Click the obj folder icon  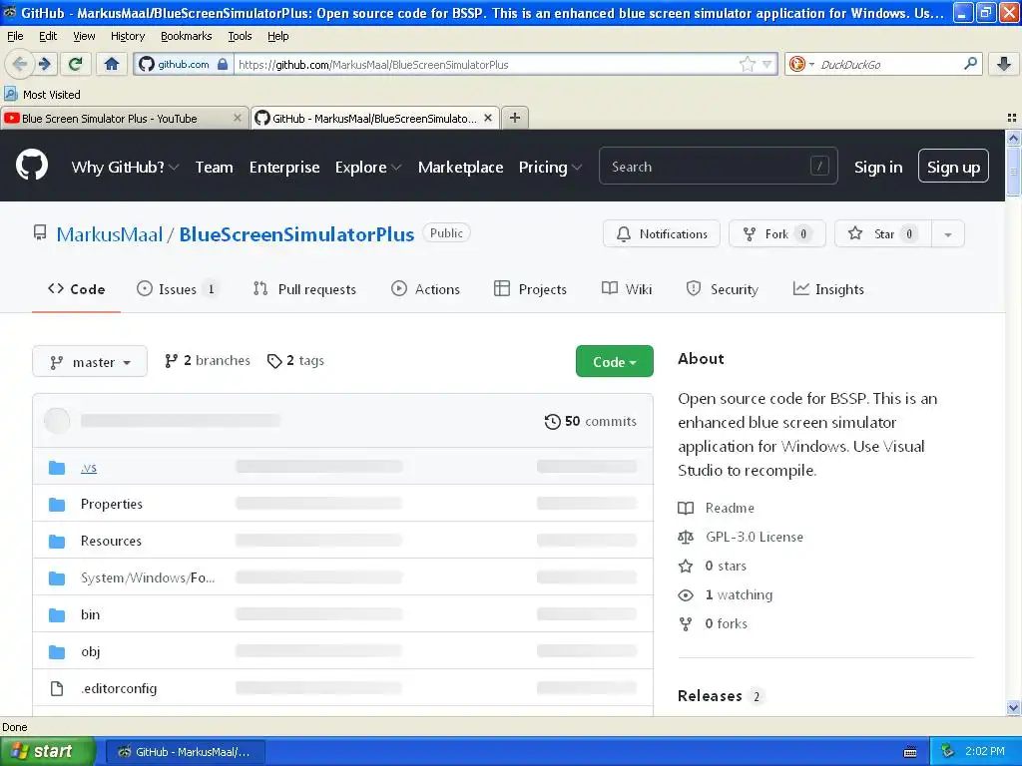[57, 652]
